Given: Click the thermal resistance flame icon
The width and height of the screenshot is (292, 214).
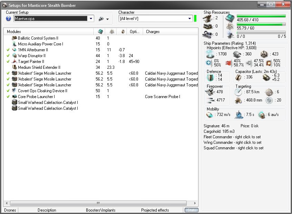Looking at the screenshot, I should click(229, 63).
